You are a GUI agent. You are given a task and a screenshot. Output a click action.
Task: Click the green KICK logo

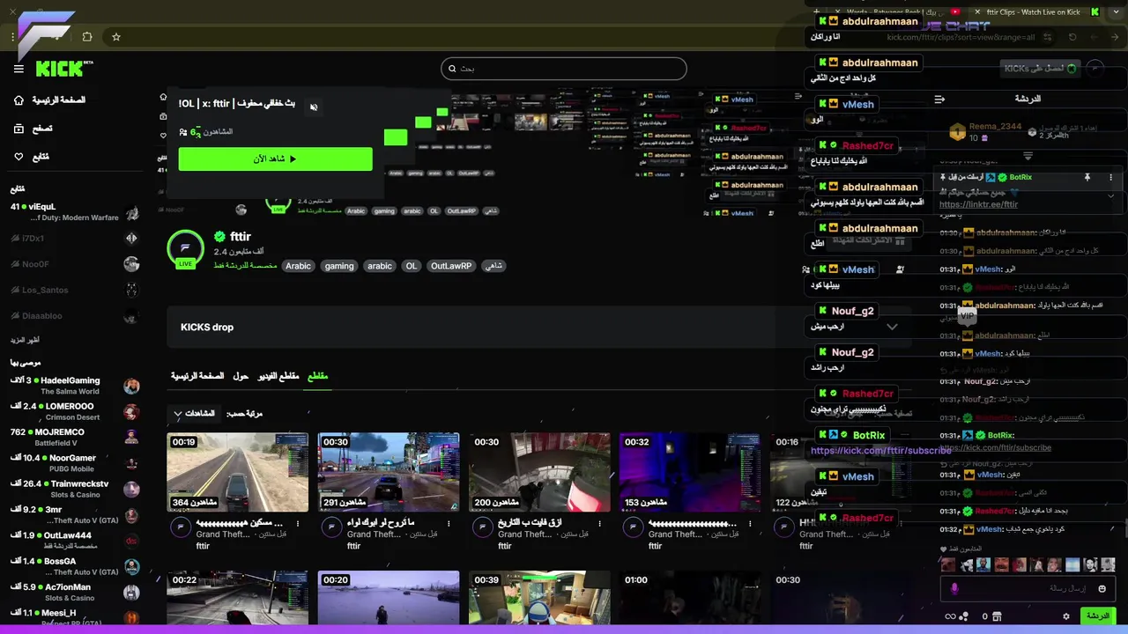[62, 69]
